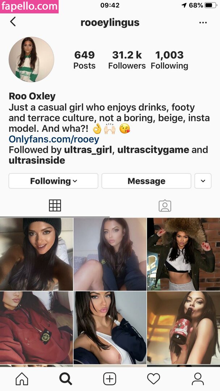Open own profile person icon

(x=198, y=379)
